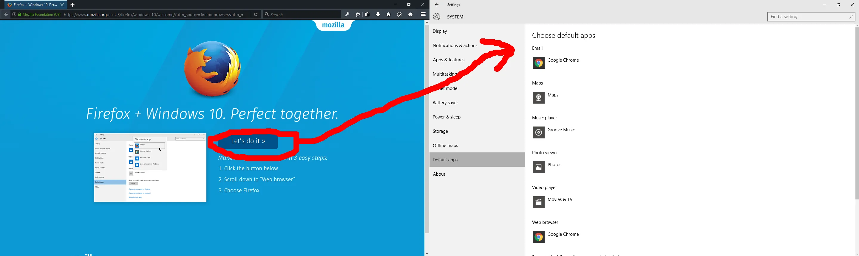This screenshot has width=859, height=256.
Task: Go back in the Settings window
Action: [436, 5]
